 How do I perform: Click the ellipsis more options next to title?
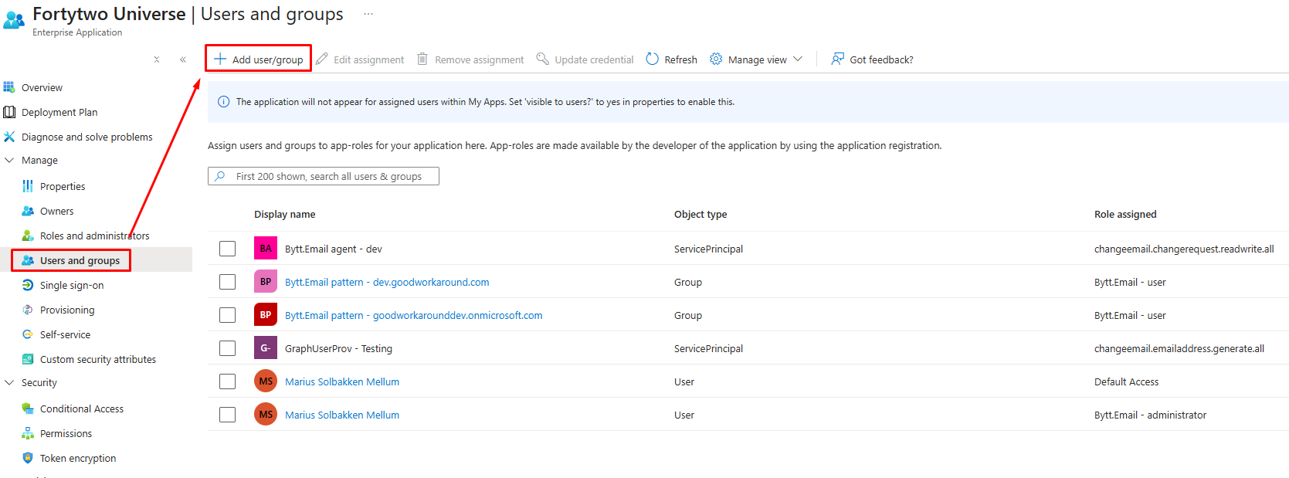click(x=368, y=14)
